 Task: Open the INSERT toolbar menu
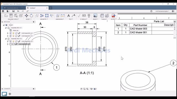click(95, 19)
